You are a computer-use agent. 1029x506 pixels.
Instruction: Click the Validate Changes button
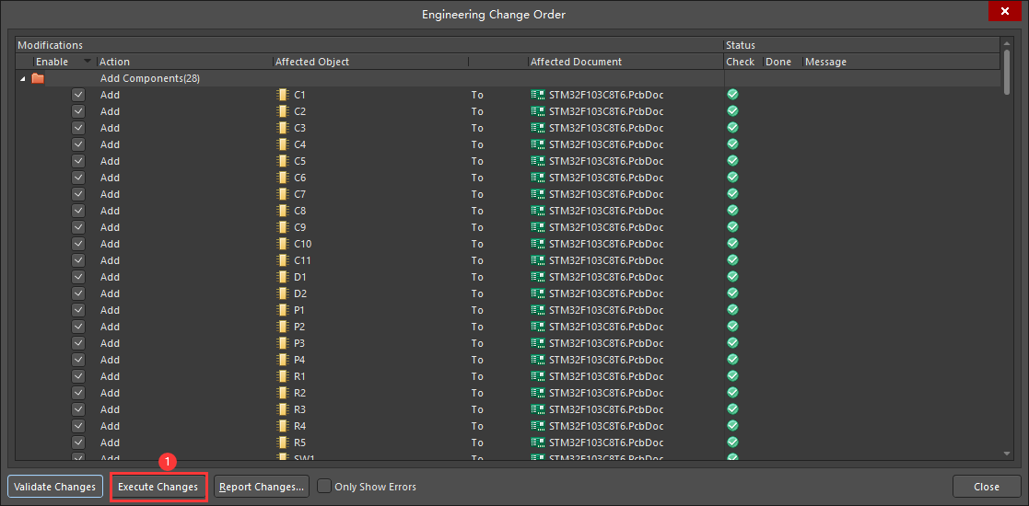click(55, 487)
